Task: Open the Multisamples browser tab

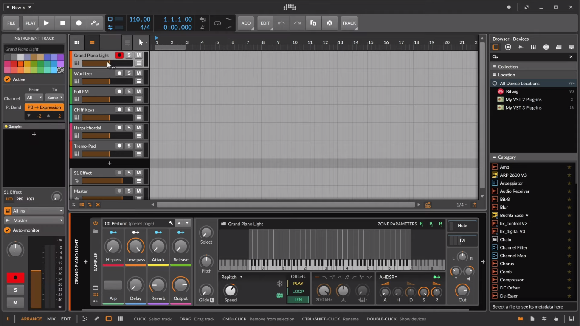Action: 533,47
